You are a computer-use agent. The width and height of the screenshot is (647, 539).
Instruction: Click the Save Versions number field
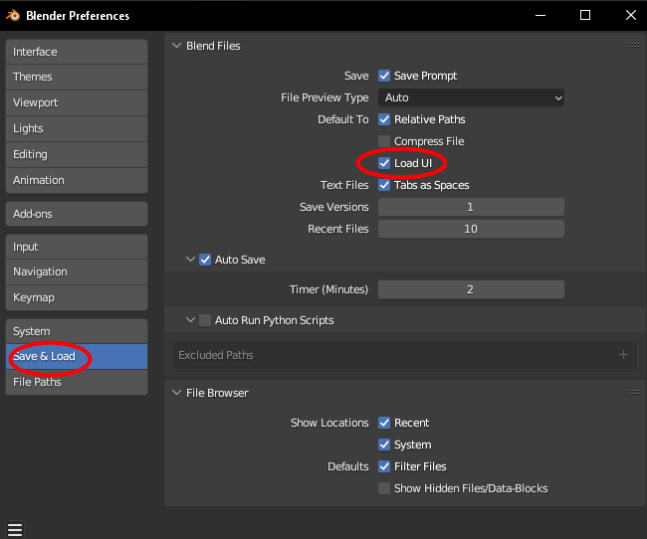(471, 207)
